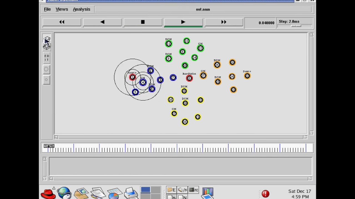Open the File menu

(x=47, y=9)
